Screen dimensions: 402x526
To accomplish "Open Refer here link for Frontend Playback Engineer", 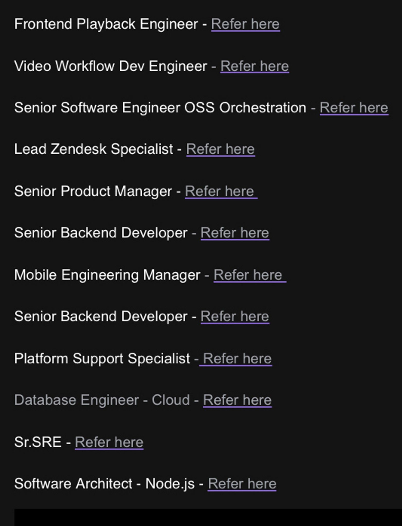I will [245, 24].
